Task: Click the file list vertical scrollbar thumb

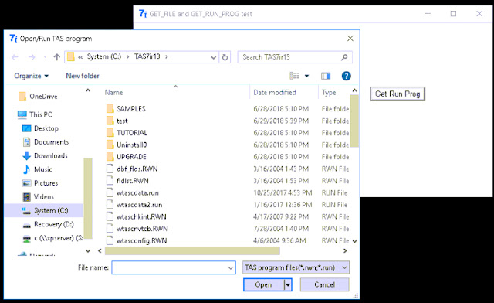Action: click(x=354, y=121)
